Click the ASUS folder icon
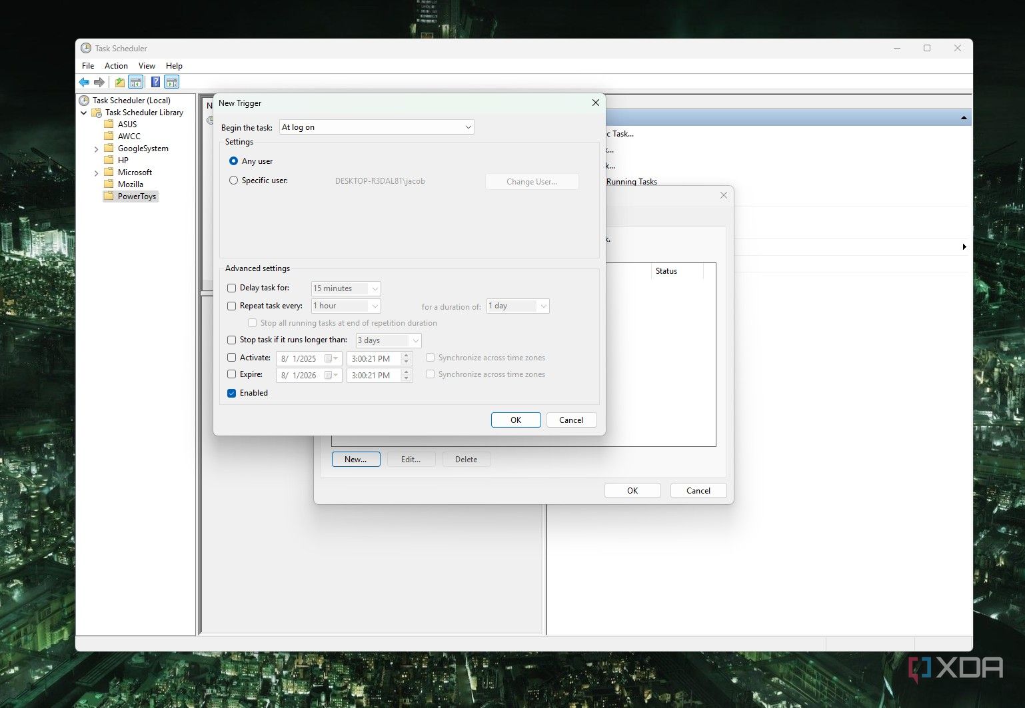The image size is (1025, 708). (109, 125)
